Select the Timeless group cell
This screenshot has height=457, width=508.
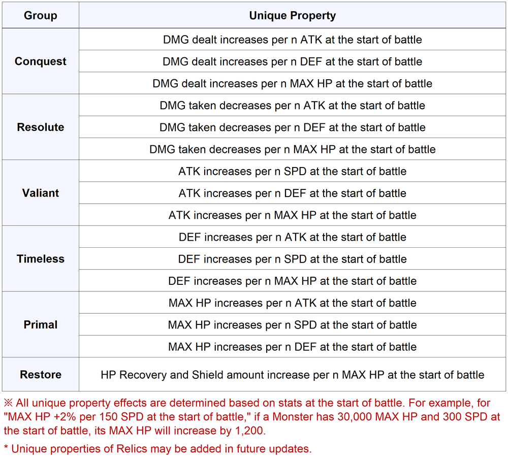40,259
